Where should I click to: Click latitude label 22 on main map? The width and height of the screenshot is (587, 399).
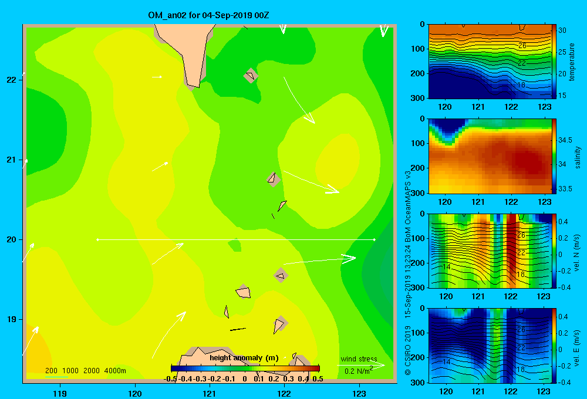(x=12, y=80)
